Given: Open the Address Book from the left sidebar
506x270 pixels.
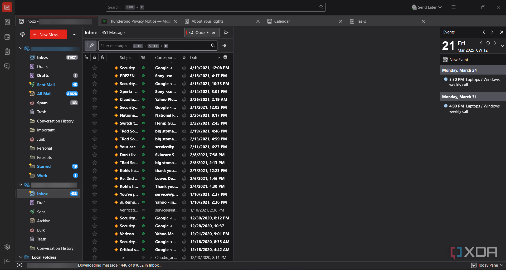Looking at the screenshot, I should tap(7, 22).
